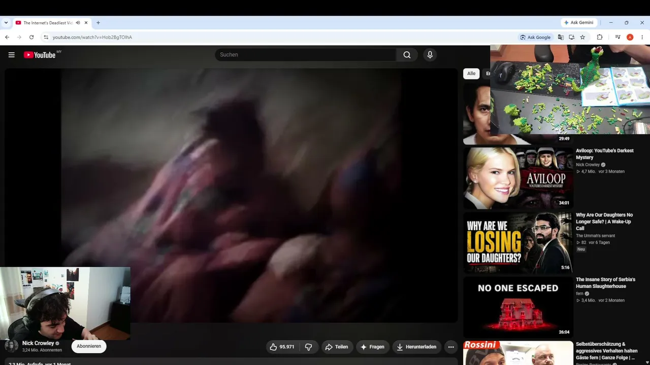Open the YouTube guide hamburger menu
Screen dimensions: 650x365
tap(12, 55)
